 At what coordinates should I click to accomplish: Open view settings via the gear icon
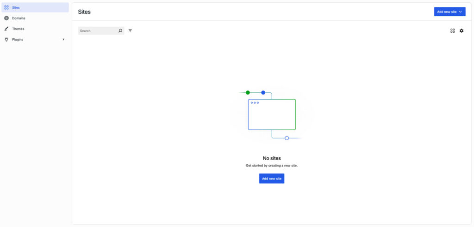(x=462, y=31)
